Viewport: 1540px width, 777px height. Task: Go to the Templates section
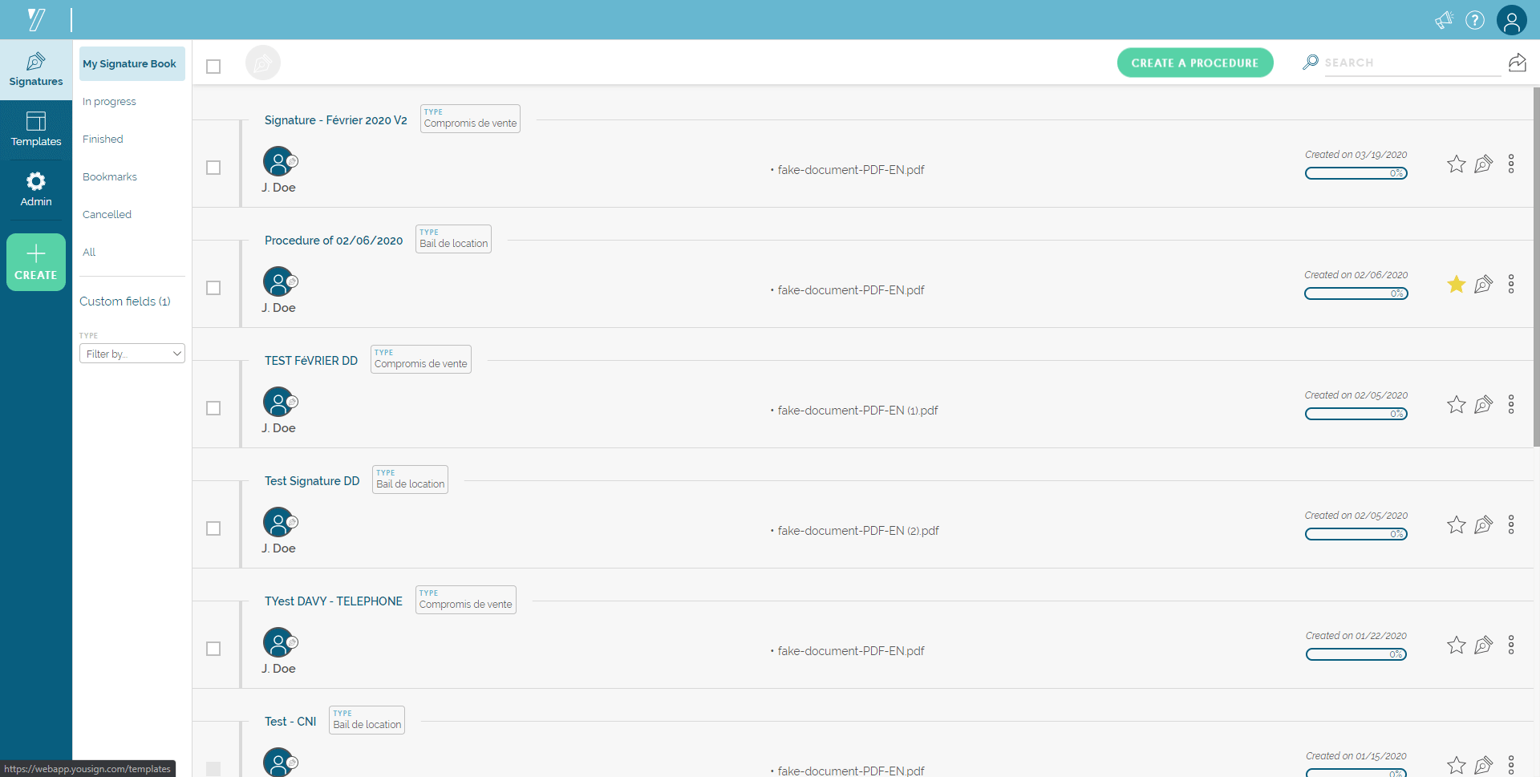36,130
